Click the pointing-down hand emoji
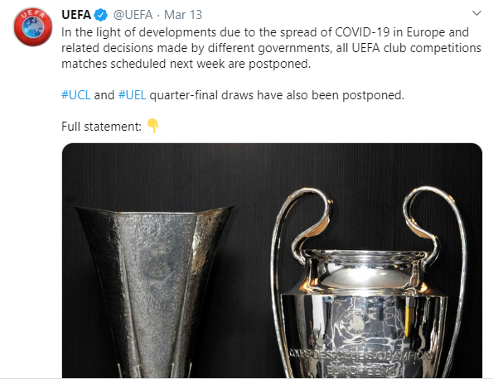Screen dimensions: 493x379 [153, 126]
